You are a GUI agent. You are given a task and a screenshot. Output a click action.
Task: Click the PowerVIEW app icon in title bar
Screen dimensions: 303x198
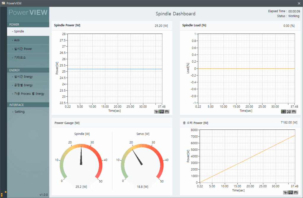(3, 3)
